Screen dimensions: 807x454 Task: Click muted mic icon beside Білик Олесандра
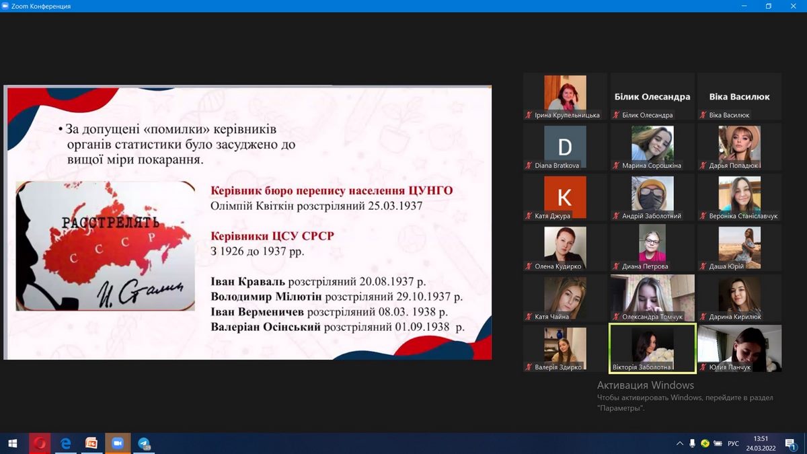615,115
